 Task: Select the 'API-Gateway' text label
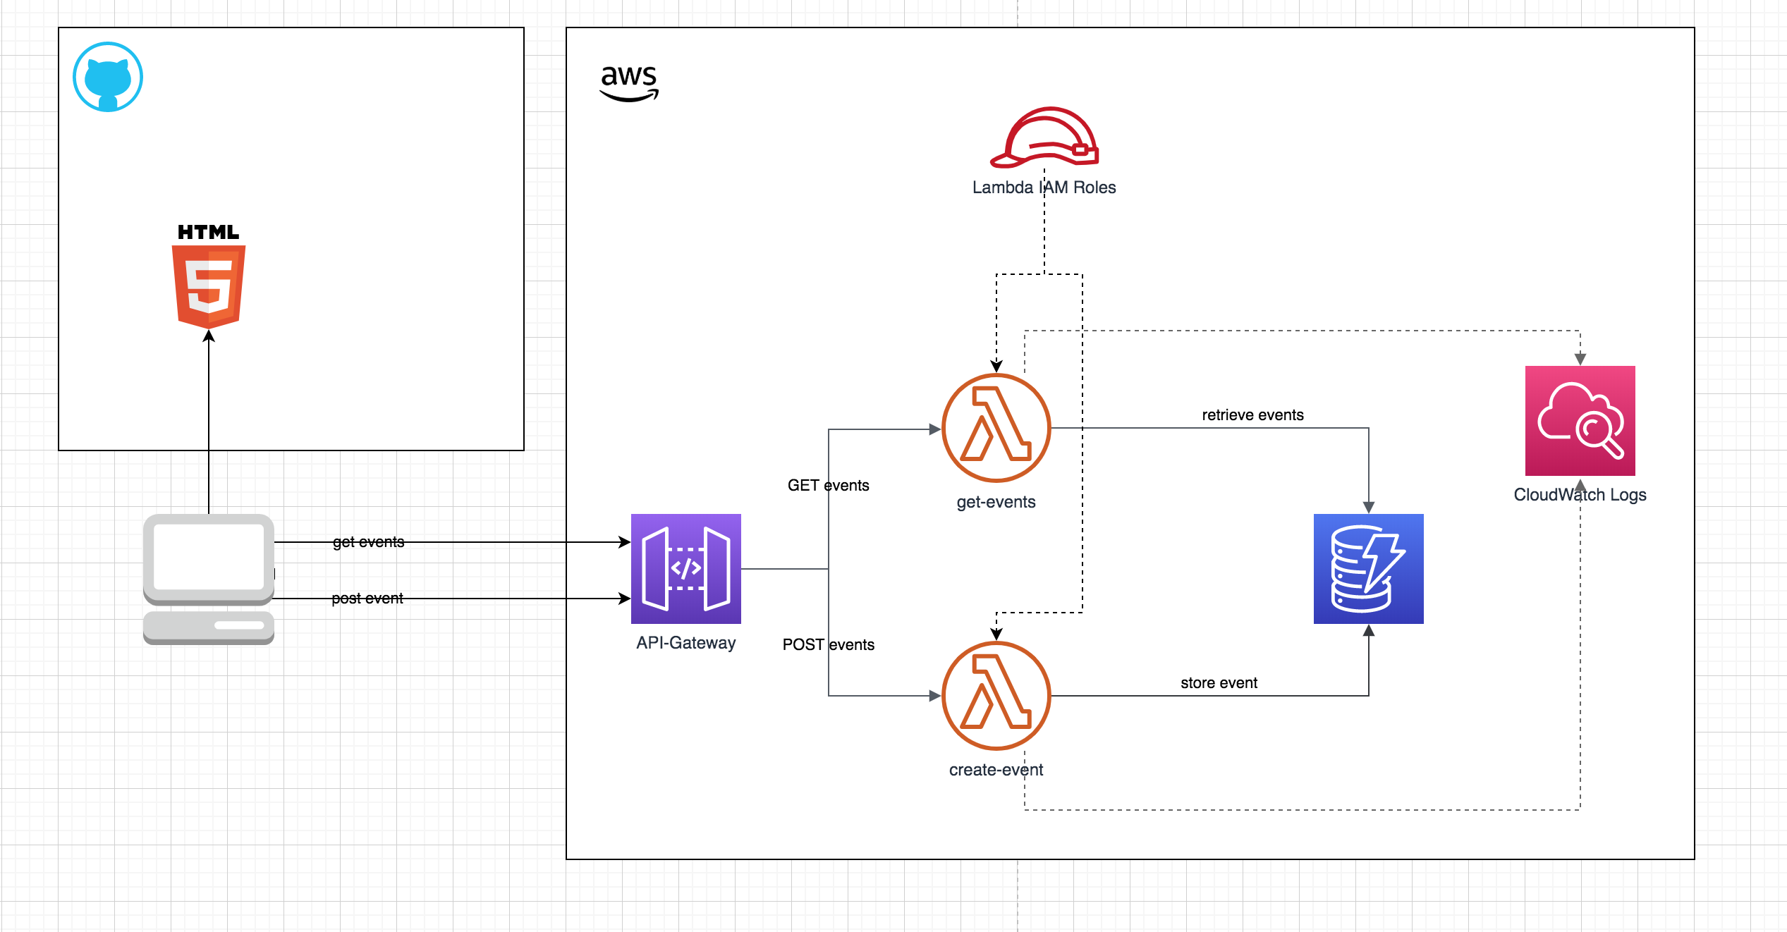(685, 643)
